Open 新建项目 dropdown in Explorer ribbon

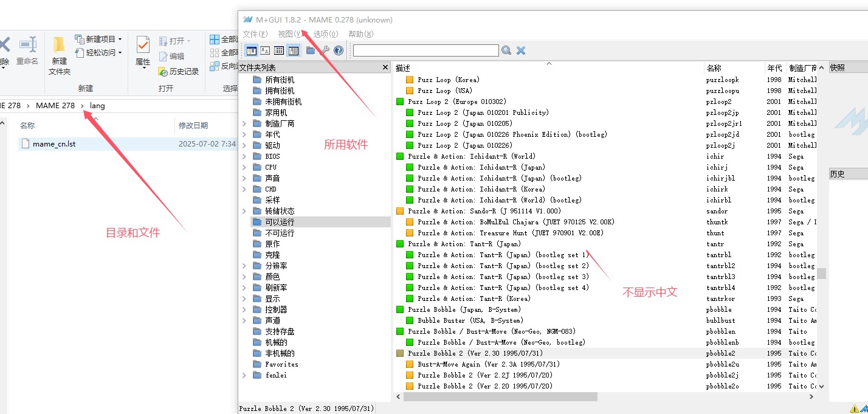(x=98, y=39)
